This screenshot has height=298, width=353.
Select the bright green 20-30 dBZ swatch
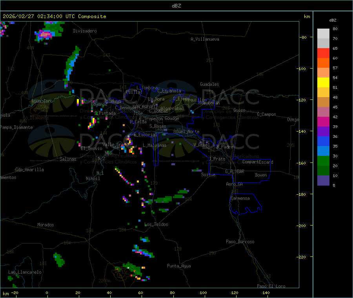click(x=323, y=161)
